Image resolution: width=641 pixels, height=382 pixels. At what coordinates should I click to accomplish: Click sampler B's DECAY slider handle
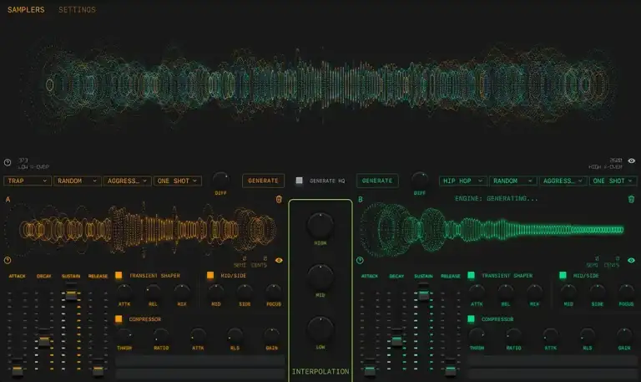pos(396,341)
